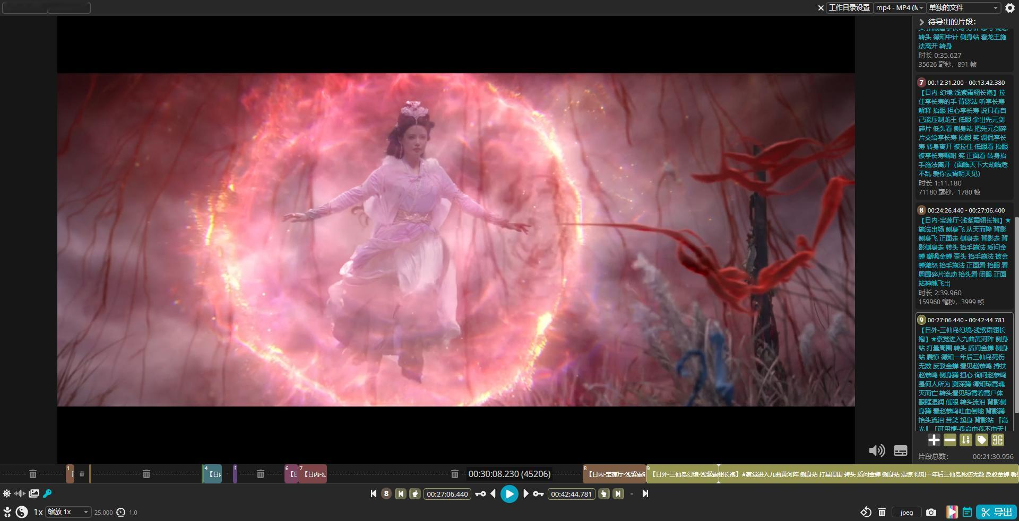1019x521 pixels.
Task: Split segment with the split icon
Action: pos(998,440)
